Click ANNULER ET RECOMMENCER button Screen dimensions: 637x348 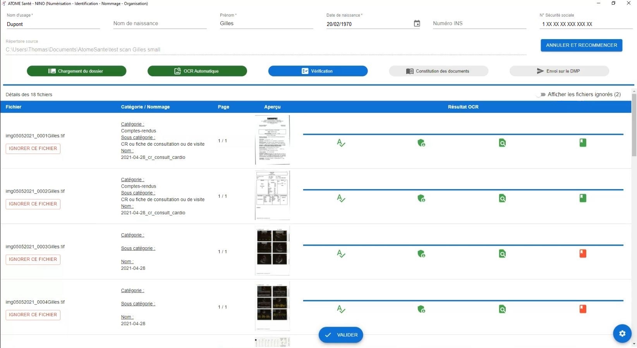point(581,45)
